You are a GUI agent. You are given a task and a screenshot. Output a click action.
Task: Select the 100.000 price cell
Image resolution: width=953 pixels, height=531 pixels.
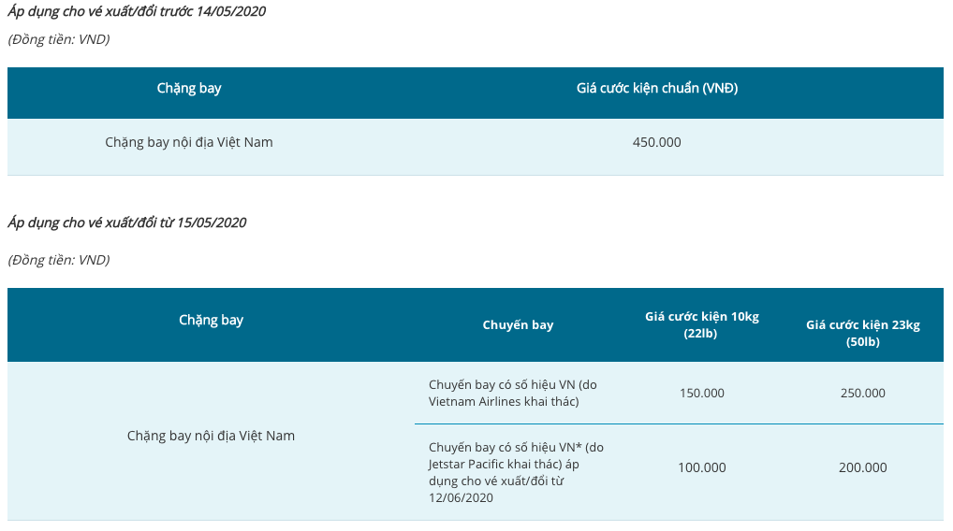pos(702,467)
